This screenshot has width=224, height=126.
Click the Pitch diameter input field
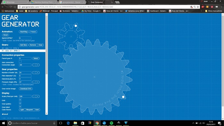(x=25, y=76)
